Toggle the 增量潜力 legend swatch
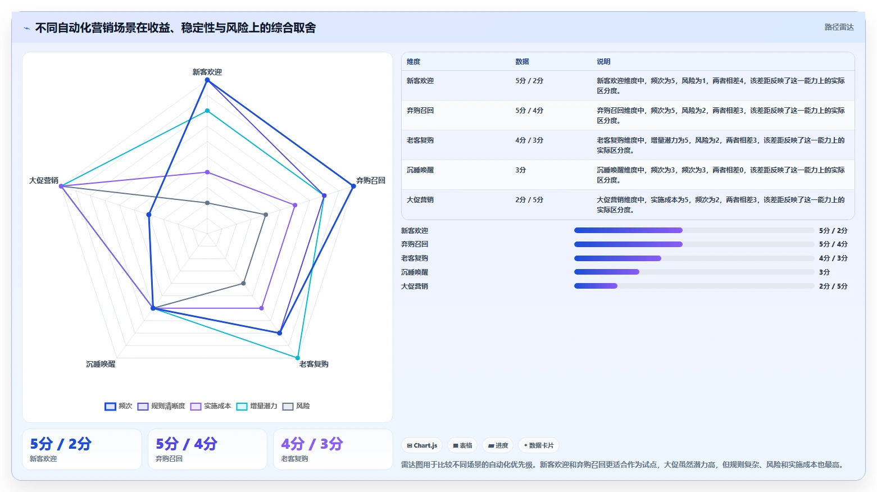This screenshot has width=877, height=492. [242, 406]
